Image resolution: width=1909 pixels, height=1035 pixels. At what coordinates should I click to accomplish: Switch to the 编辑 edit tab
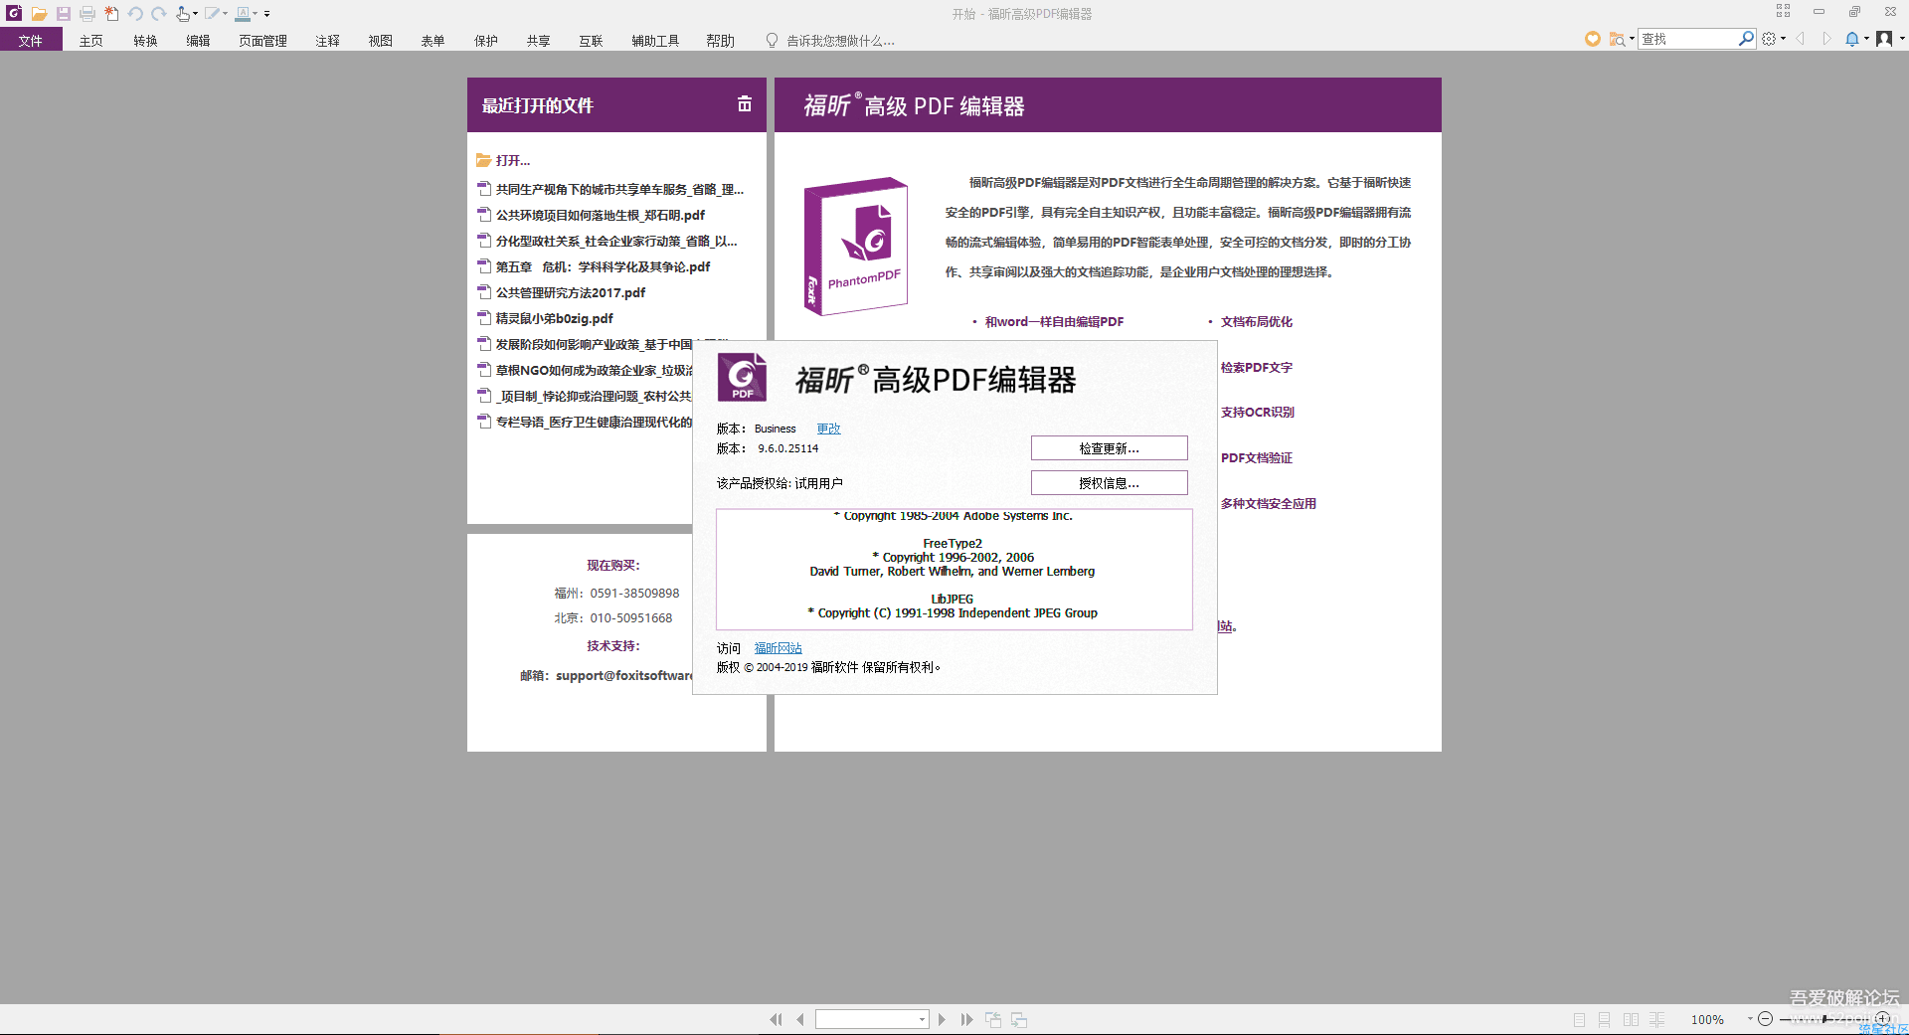pos(198,41)
